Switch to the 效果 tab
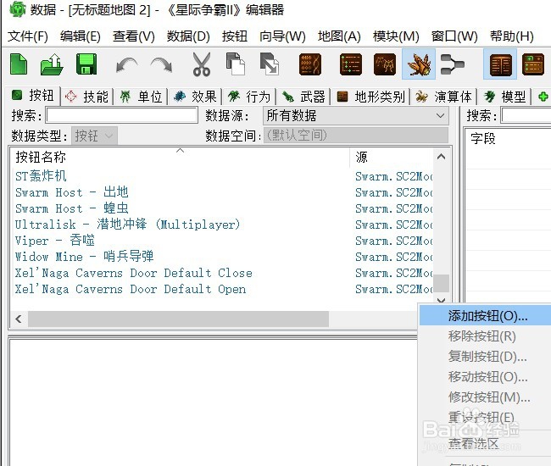This screenshot has width=551, height=466. [195, 97]
